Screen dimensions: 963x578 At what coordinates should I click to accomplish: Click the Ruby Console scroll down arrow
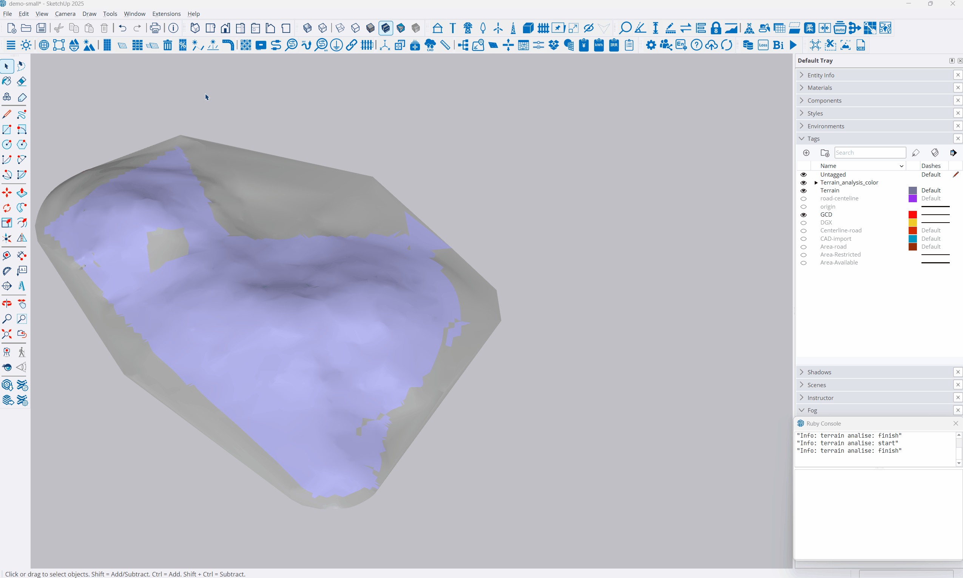(x=959, y=463)
